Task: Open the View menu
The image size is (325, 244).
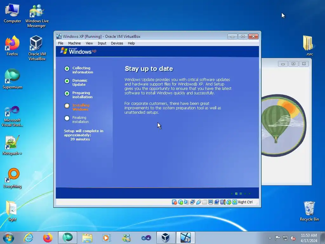Action: (89, 43)
